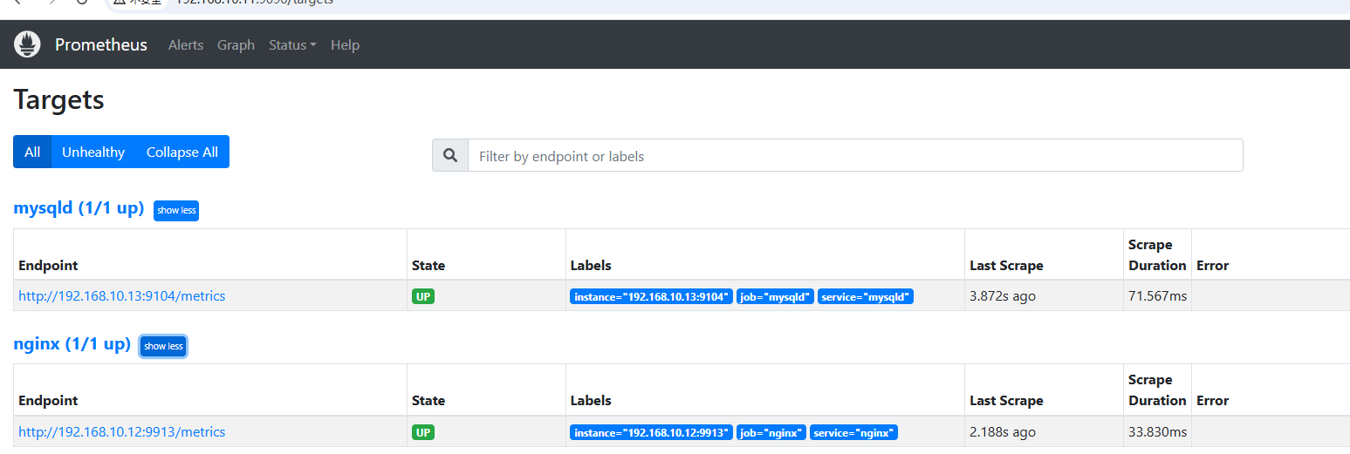Expand the Status dropdown menu
Image resolution: width=1350 pixels, height=454 pixels.
pyautogui.click(x=292, y=44)
